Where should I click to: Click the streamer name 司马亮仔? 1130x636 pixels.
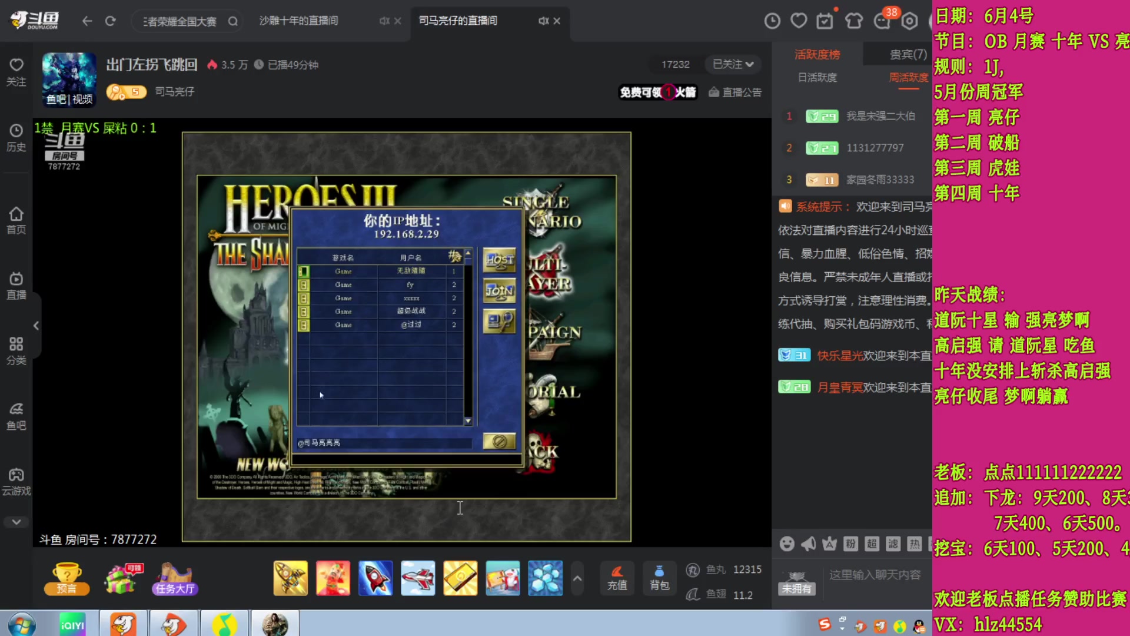click(174, 92)
